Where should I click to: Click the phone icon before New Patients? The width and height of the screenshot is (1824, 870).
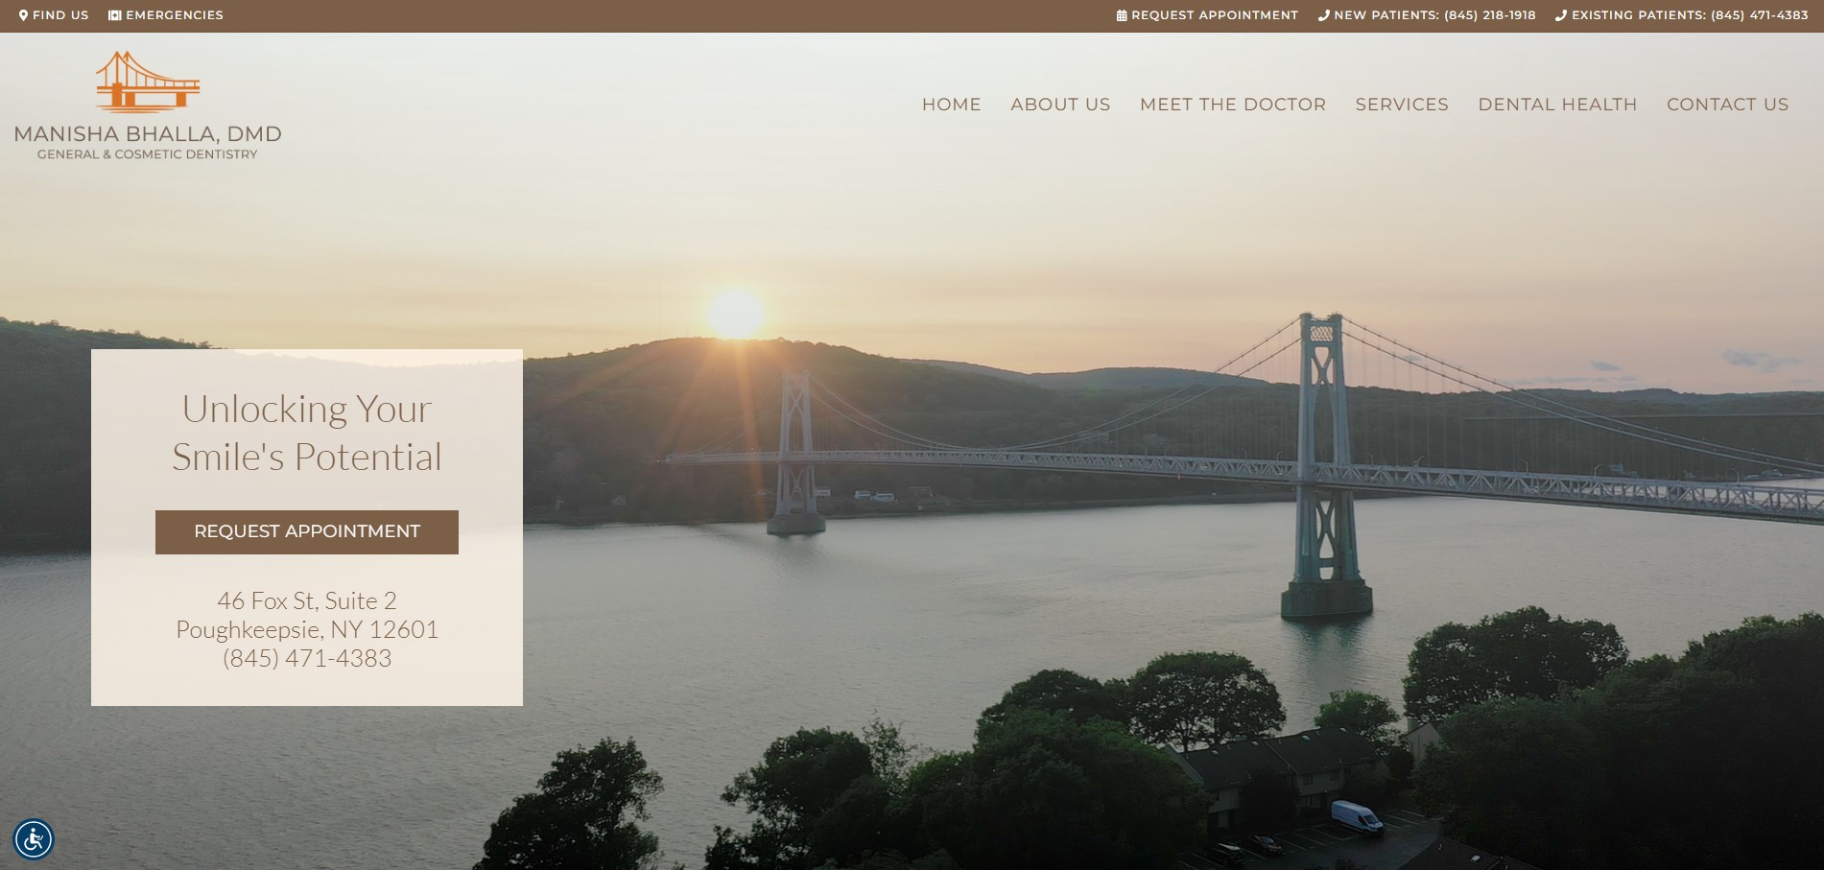[1324, 15]
